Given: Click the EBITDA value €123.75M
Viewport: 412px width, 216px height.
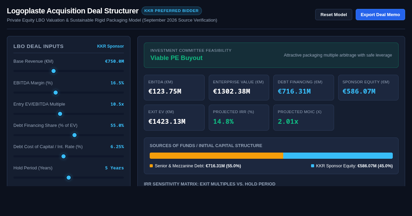Looking at the screenshot, I should click(165, 91).
